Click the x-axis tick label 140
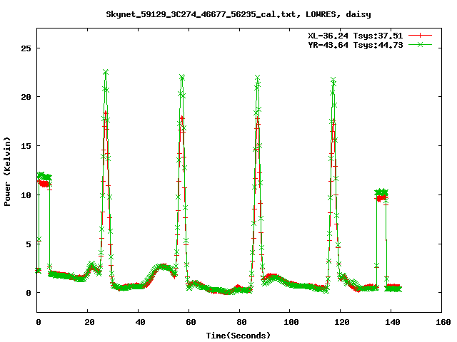The image size is (457, 342). 392,322
